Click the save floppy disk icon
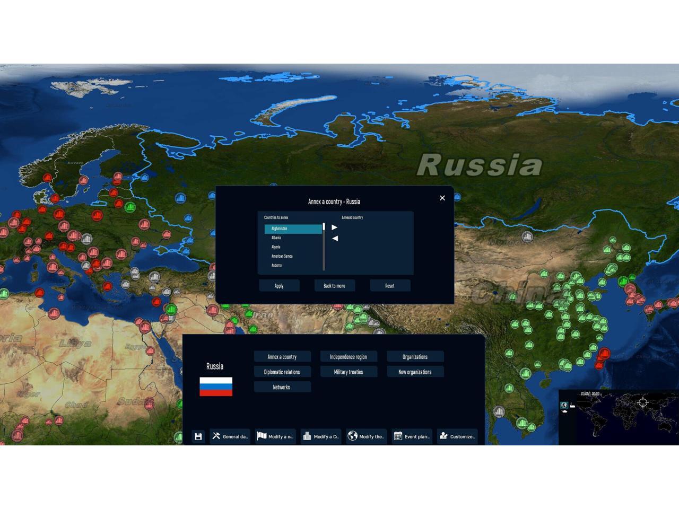This screenshot has height=509, width=679. (198, 436)
